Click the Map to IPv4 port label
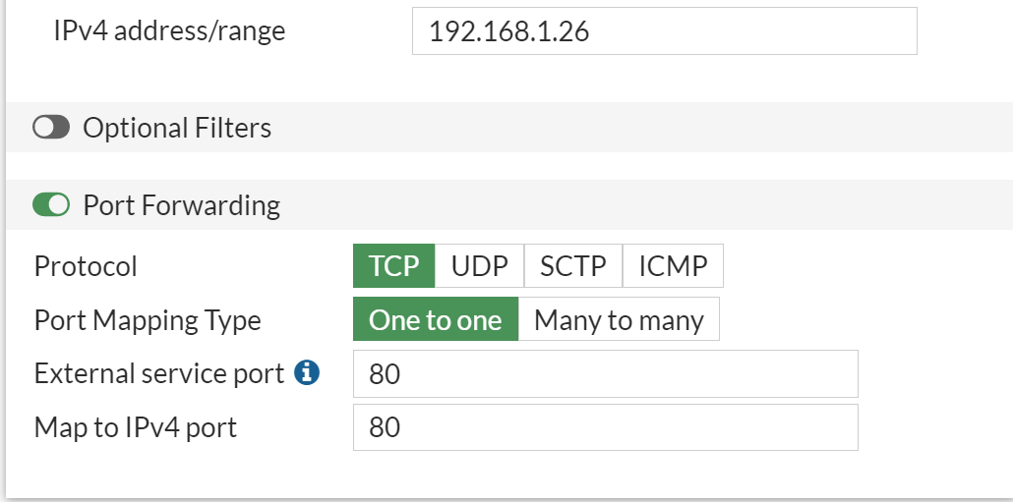The width and height of the screenshot is (1013, 502). point(135,427)
